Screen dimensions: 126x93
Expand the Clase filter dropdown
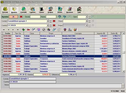point(86,21)
